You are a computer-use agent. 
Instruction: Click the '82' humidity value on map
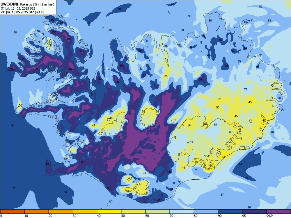[261, 6]
